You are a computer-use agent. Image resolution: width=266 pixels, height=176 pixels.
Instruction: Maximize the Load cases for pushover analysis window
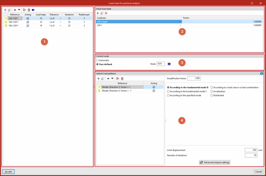(x=252, y=3)
